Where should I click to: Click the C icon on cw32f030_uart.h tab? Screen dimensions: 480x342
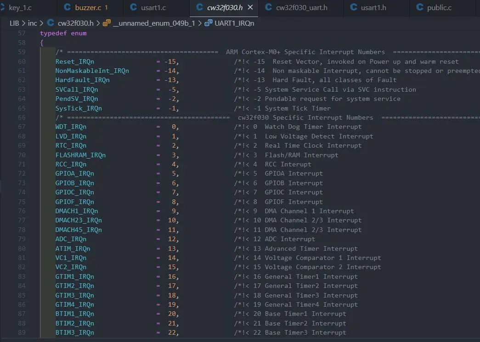268,7
